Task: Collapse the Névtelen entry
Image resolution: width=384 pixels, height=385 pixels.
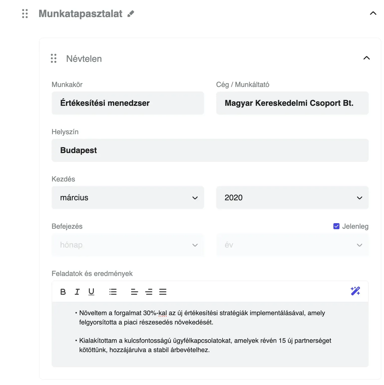Action: click(367, 58)
